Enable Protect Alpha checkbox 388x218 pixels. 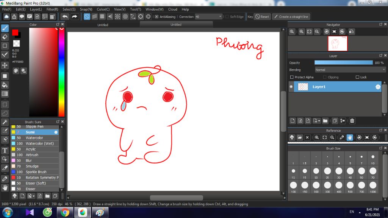292,77
